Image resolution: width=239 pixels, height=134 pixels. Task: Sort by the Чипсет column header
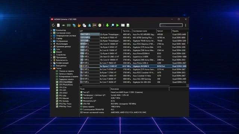(164, 31)
